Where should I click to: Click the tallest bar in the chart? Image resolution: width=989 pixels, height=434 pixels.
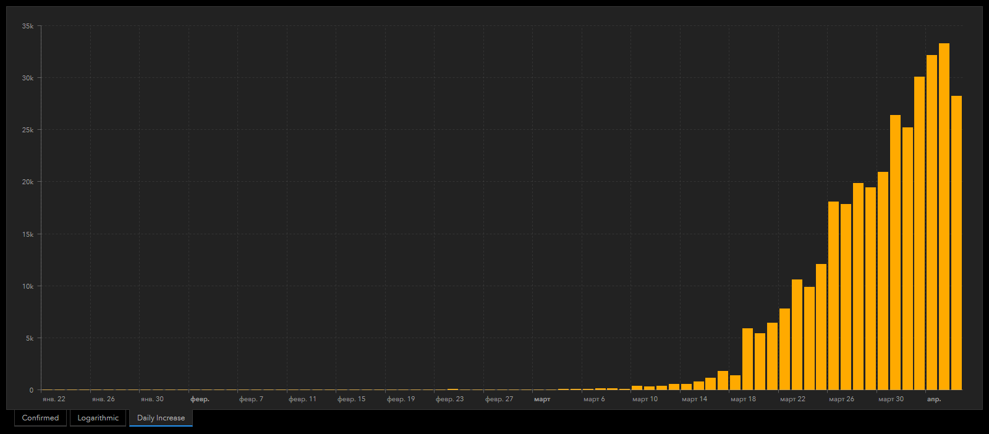[944, 216]
